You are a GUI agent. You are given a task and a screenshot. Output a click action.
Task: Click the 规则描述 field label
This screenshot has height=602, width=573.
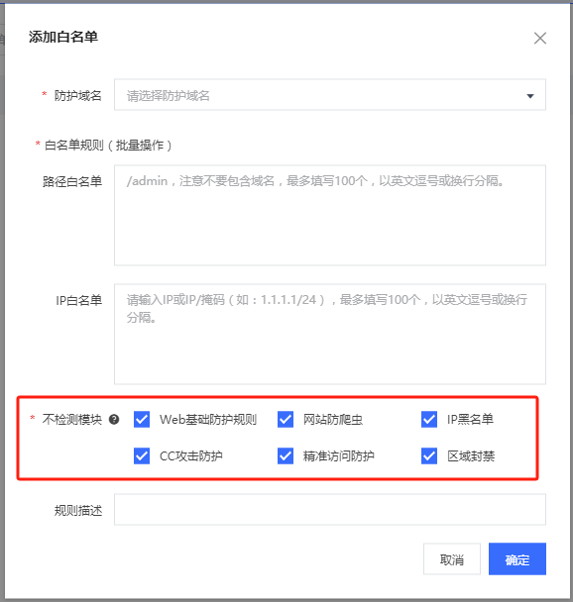78,511
